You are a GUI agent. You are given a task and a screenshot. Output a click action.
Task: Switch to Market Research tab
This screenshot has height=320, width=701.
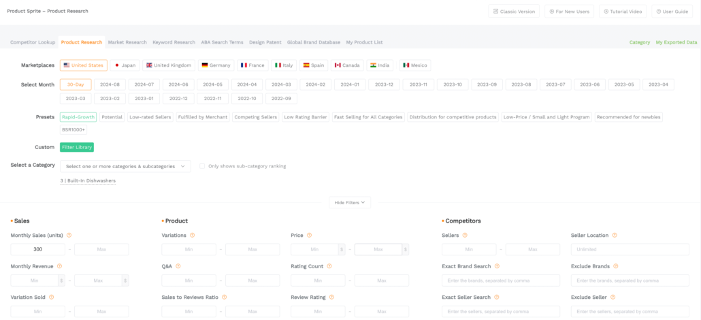pyautogui.click(x=127, y=42)
